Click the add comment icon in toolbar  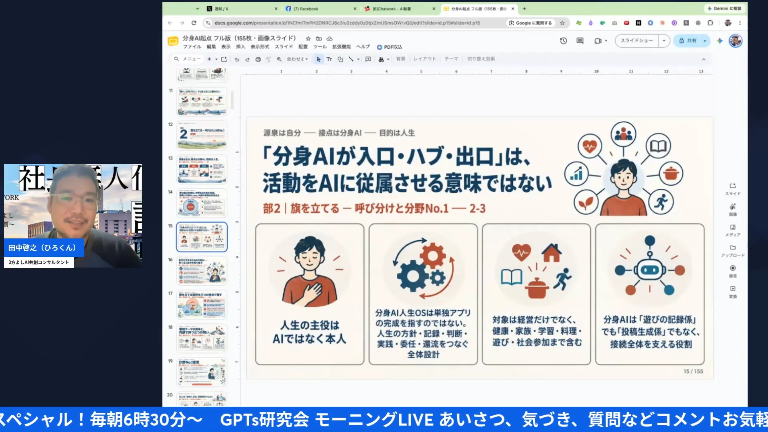[x=368, y=59]
